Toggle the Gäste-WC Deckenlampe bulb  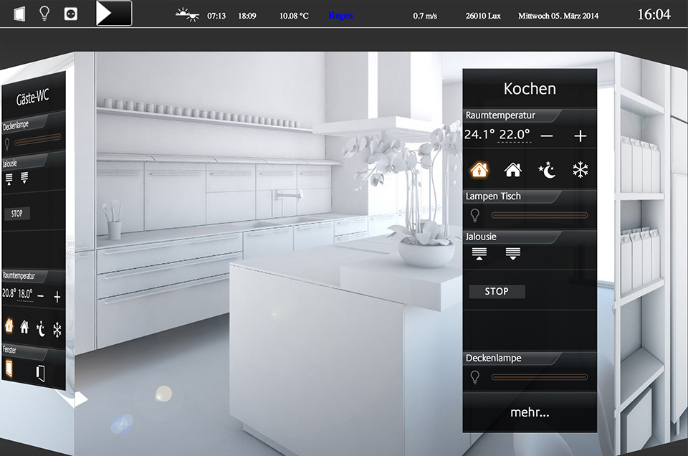click(8, 142)
